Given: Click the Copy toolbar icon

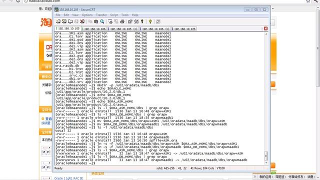Looking at the screenshot, I should click(x=90, y=21).
